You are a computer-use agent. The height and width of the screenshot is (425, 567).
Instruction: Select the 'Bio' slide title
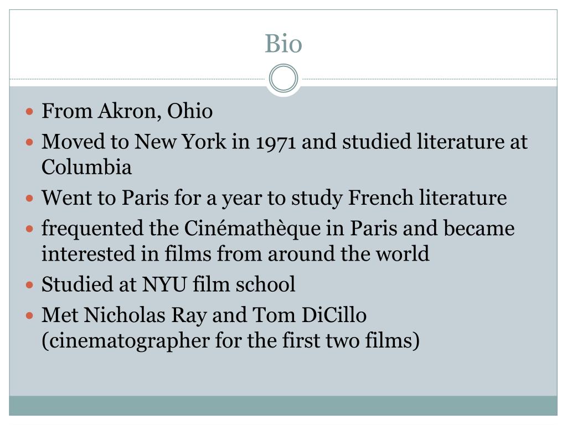tap(283, 44)
